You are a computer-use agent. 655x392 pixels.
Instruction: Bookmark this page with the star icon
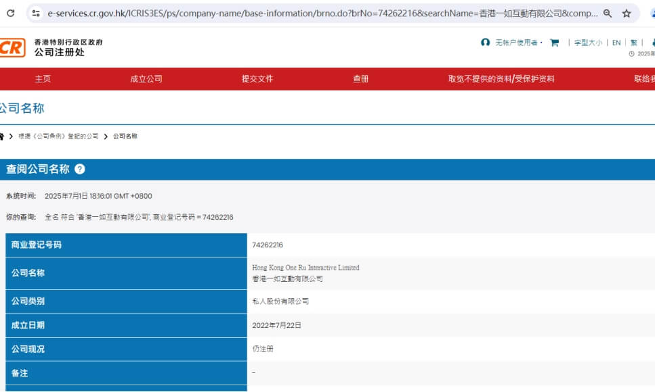(x=626, y=14)
